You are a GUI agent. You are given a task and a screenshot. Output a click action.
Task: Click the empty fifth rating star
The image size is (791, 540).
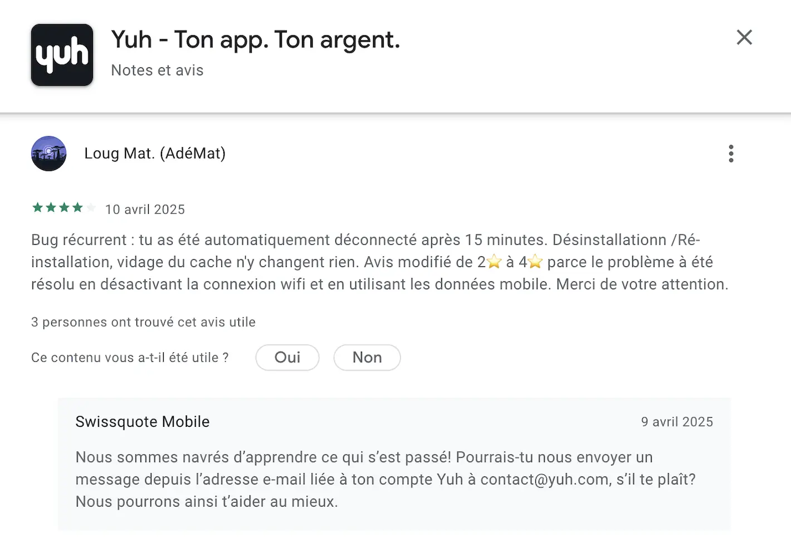click(x=91, y=208)
